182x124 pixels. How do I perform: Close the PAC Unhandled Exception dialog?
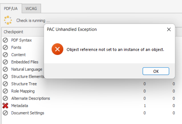[169, 29]
